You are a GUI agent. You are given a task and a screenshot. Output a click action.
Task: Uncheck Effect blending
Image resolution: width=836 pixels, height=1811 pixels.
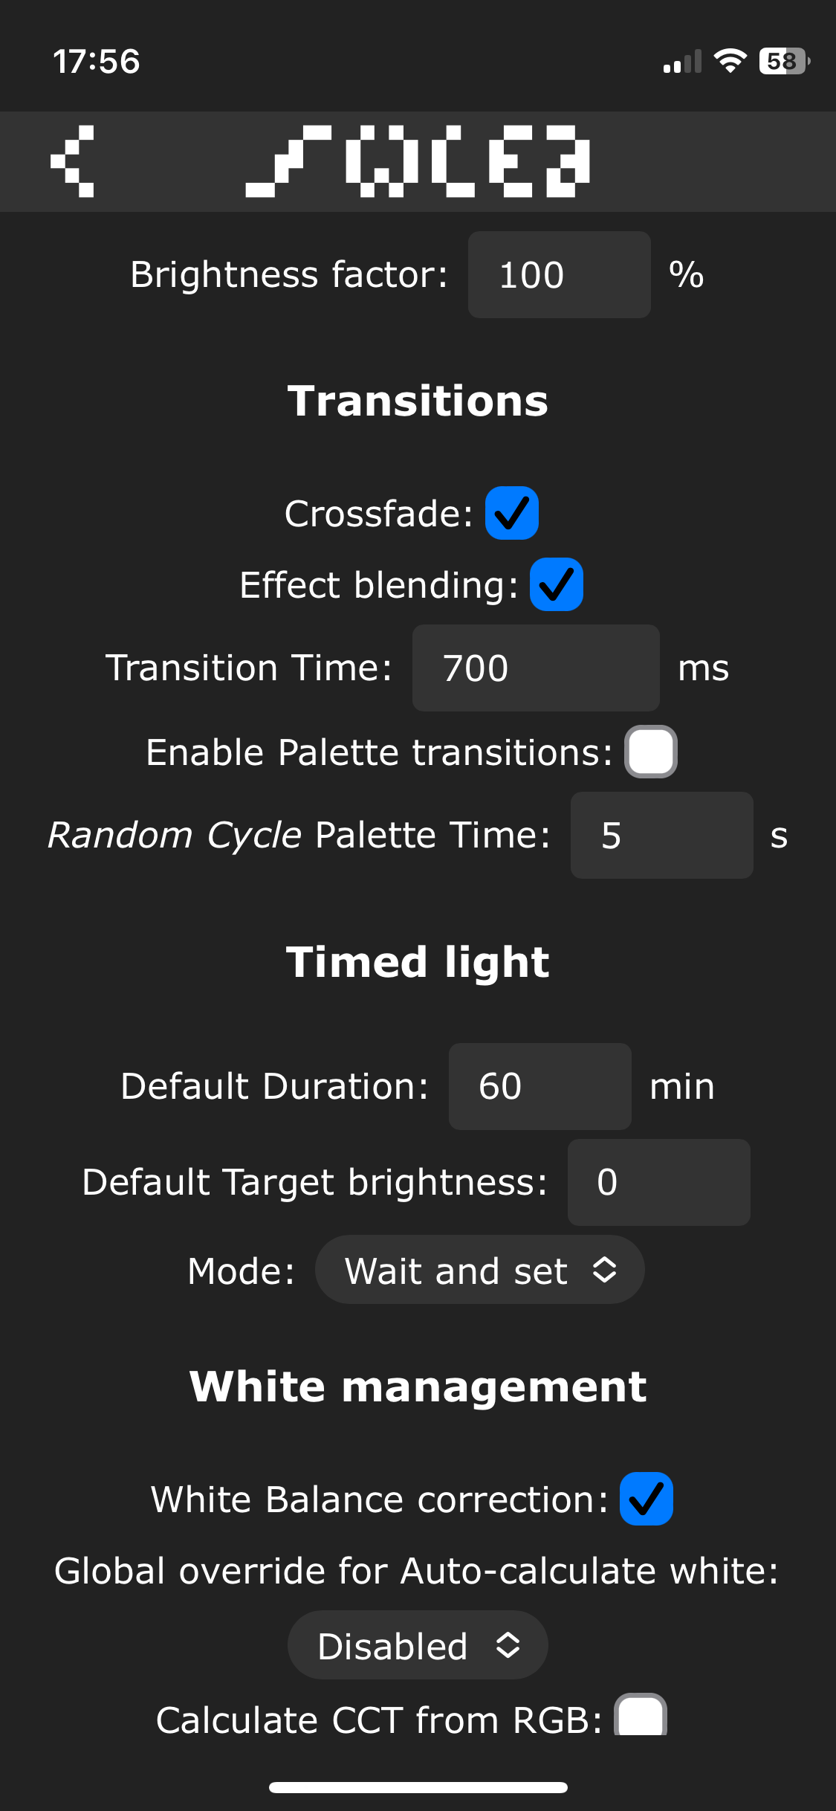coord(557,584)
